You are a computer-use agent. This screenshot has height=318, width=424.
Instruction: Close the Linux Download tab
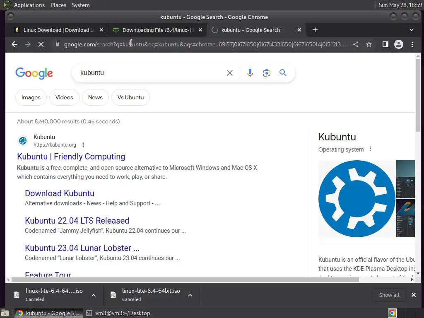[x=101, y=30]
